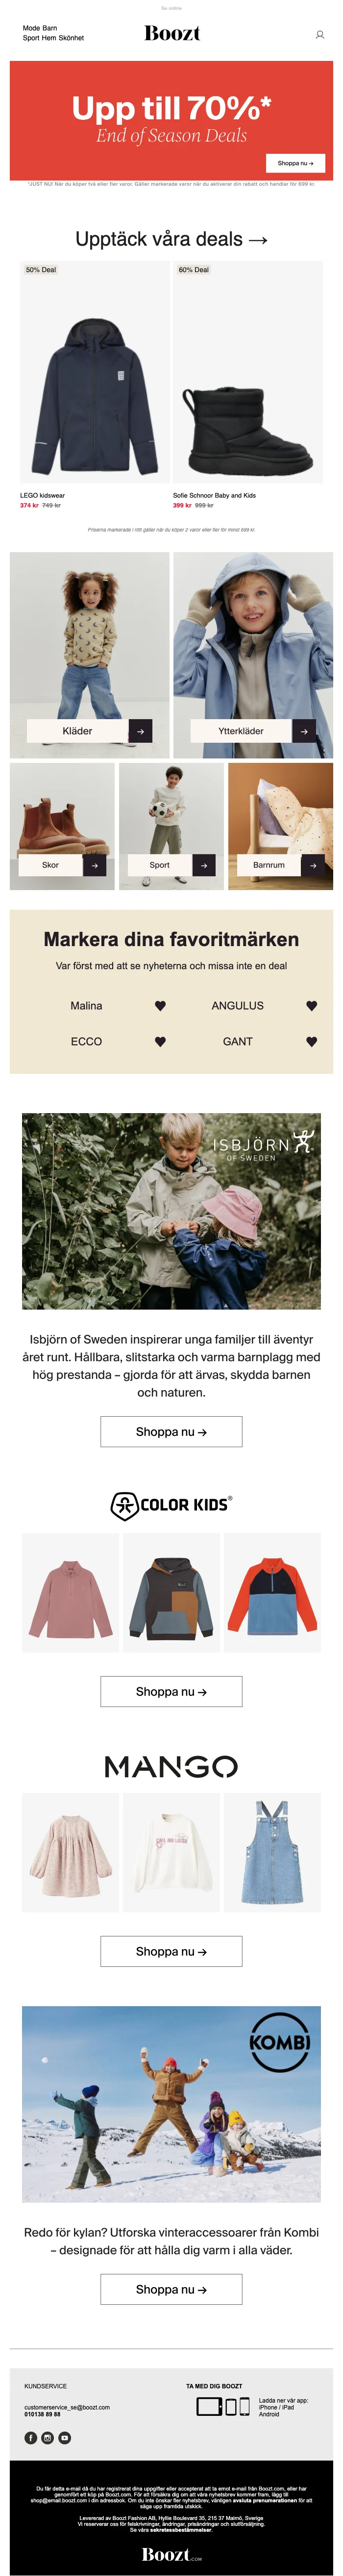Click the arrow beside Ytterkläder
This screenshot has height=2576, width=343.
pos(304,731)
